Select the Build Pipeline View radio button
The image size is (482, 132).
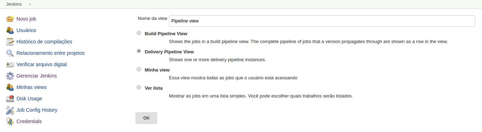[139, 33]
